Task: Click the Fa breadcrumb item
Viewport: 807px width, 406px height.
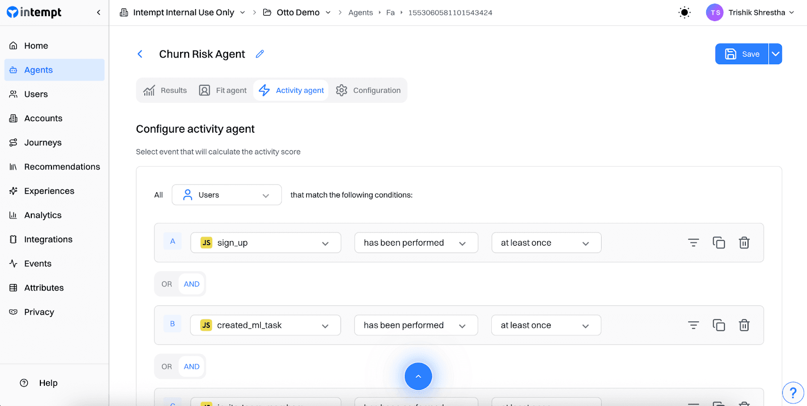Action: pyautogui.click(x=390, y=13)
